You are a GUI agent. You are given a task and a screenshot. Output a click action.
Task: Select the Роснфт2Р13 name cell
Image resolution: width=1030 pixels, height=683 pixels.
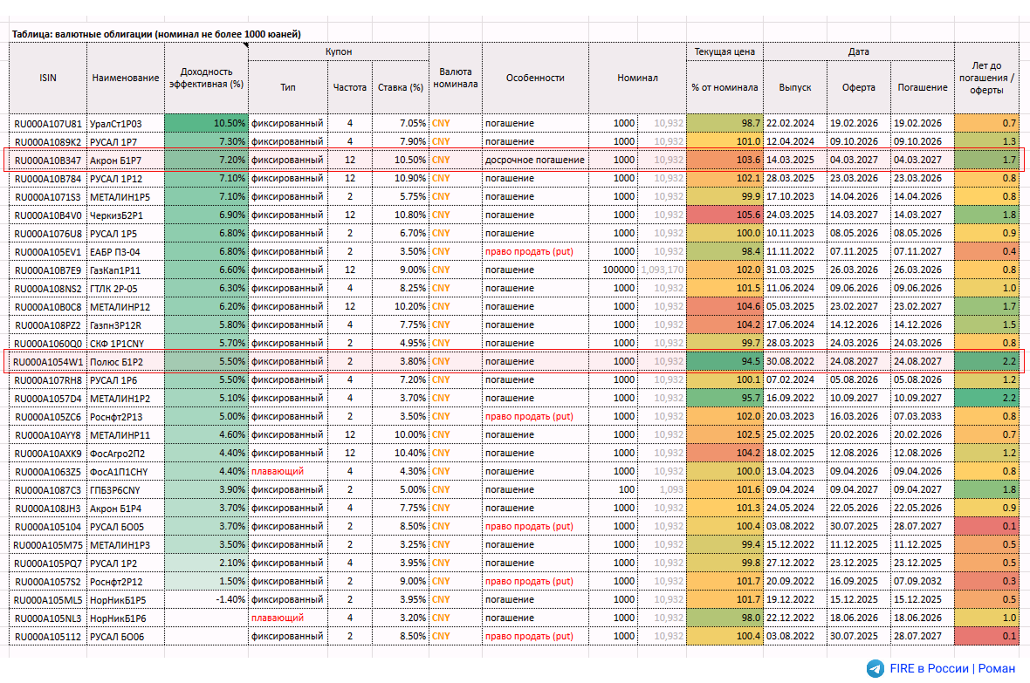[x=126, y=416]
